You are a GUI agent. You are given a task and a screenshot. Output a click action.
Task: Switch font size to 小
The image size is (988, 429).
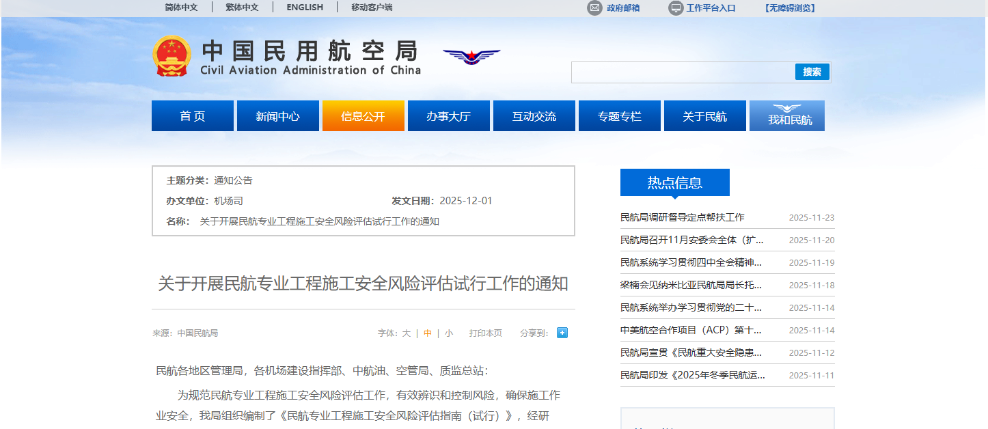pyautogui.click(x=448, y=333)
